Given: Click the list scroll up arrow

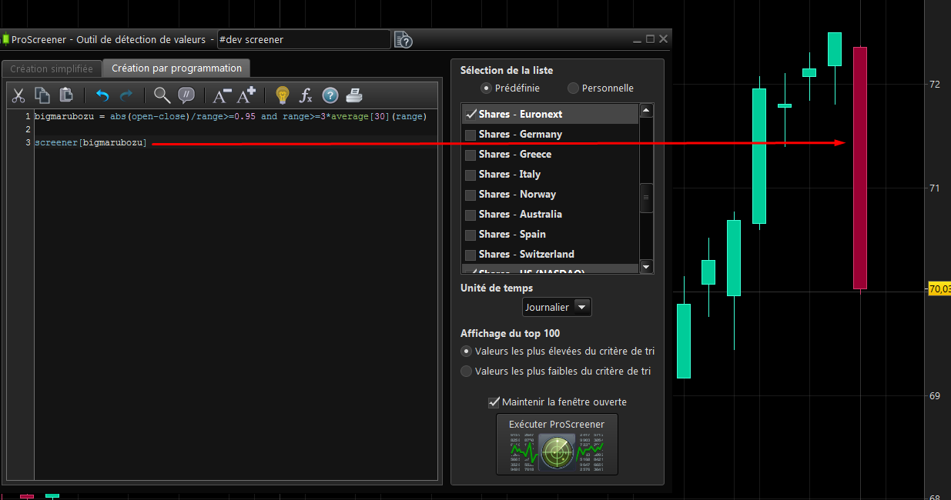Looking at the screenshot, I should tap(646, 112).
